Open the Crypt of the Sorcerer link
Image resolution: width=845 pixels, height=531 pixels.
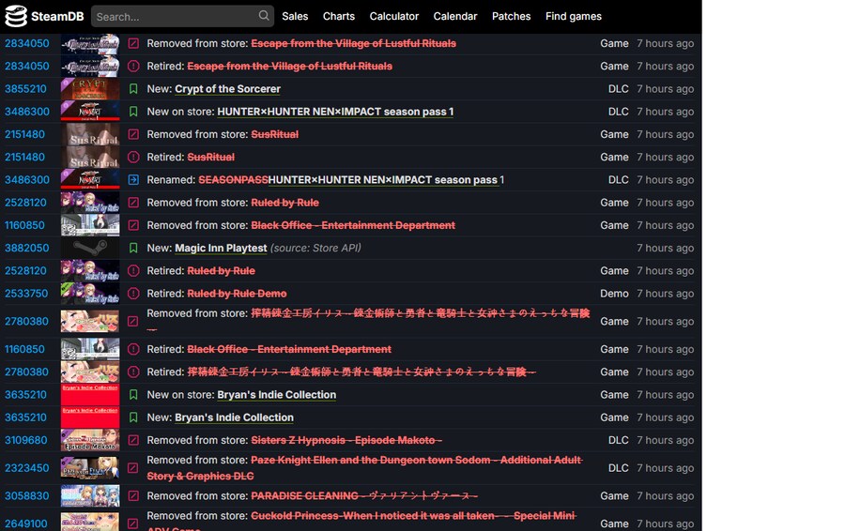point(227,89)
